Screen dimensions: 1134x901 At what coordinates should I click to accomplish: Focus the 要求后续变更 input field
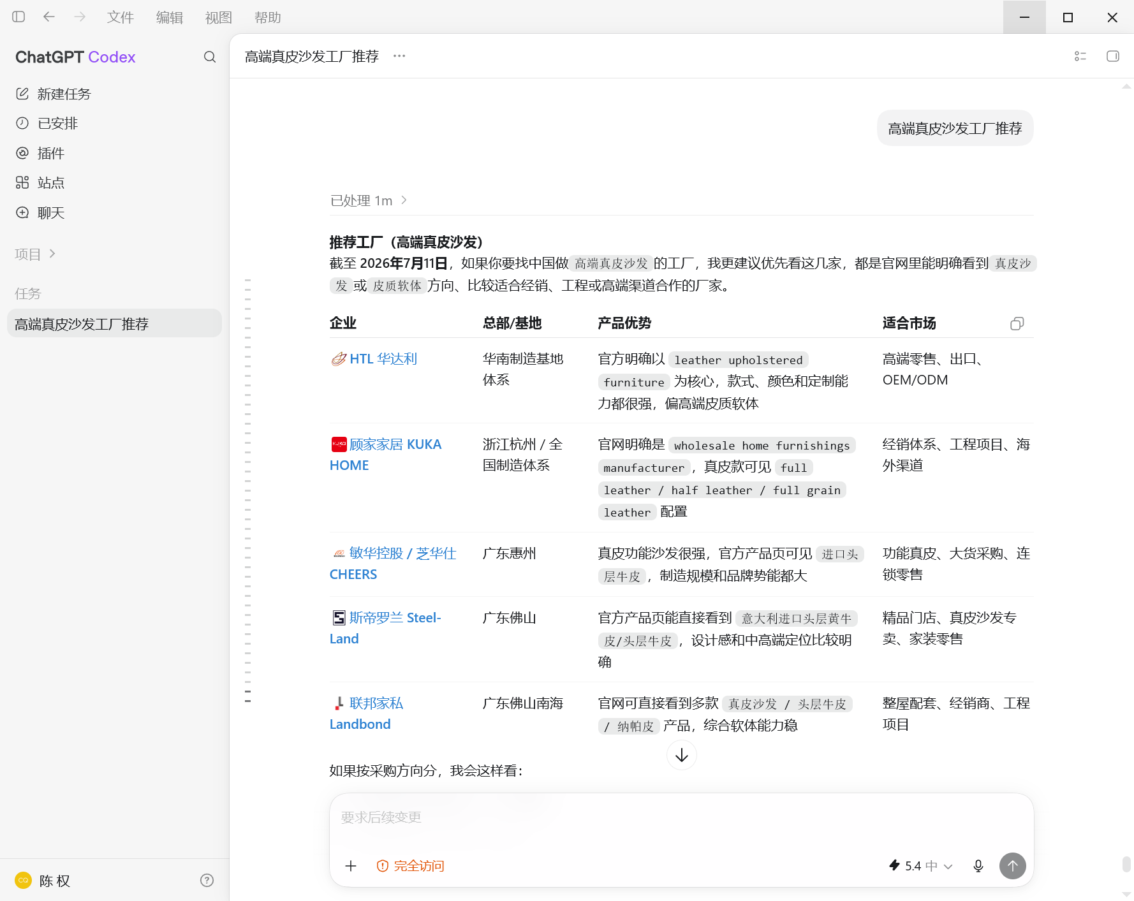[x=681, y=817]
